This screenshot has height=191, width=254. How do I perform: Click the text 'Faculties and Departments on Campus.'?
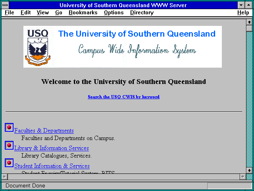(x=68, y=138)
